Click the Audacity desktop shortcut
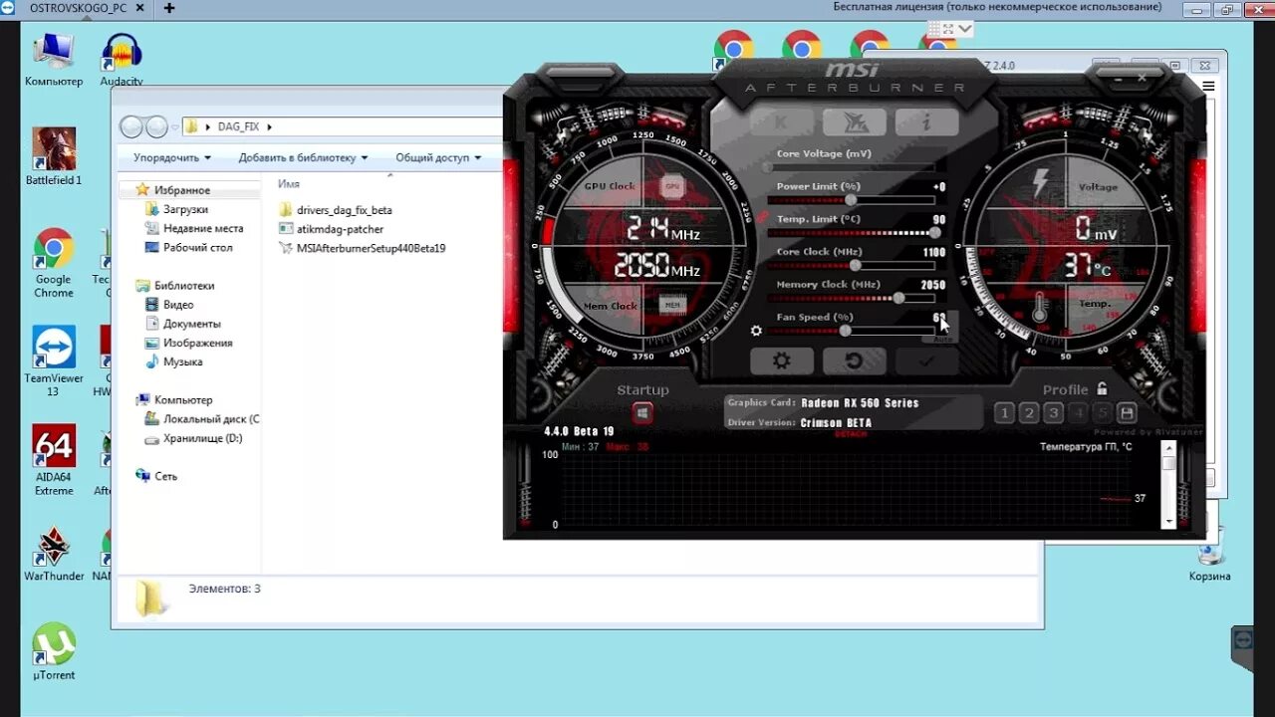The height and width of the screenshot is (717, 1275). tap(122, 60)
